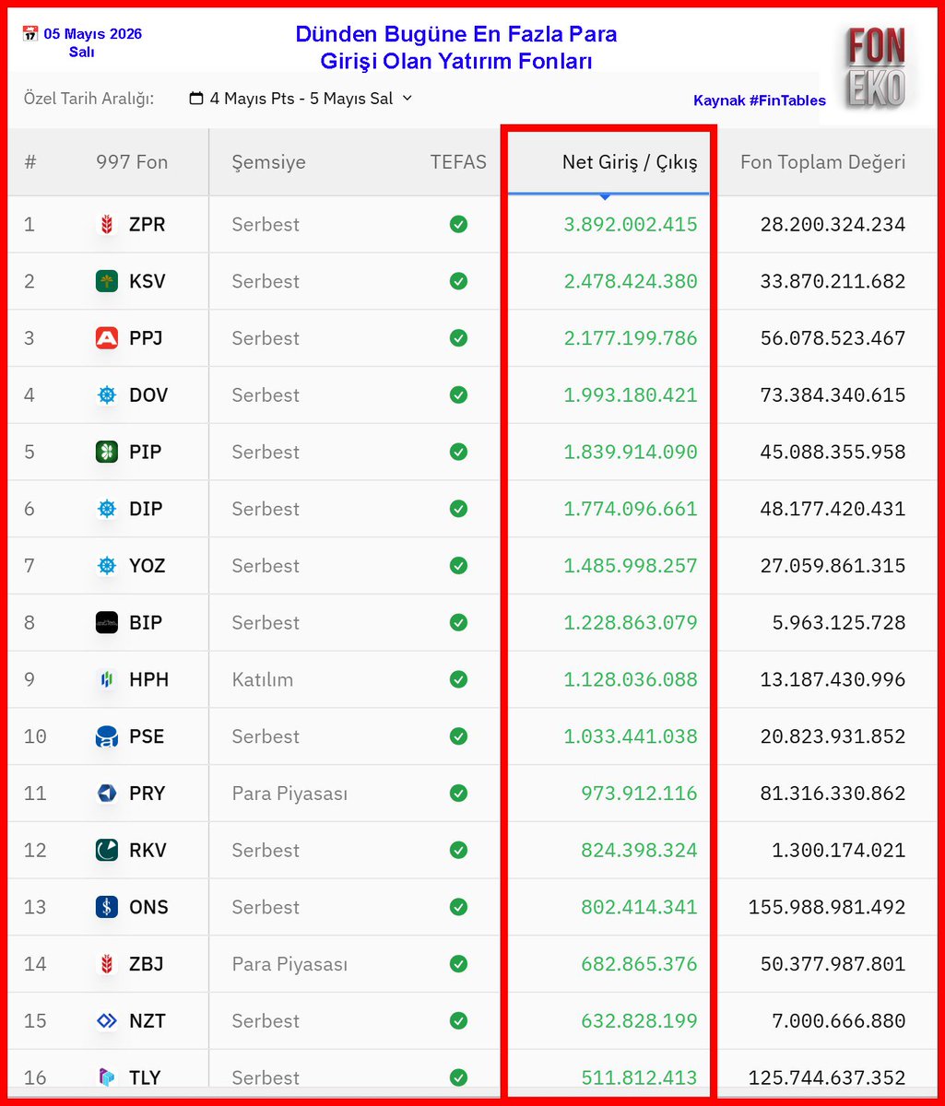
Task: Click the TEFAS green check for PRY
Action: 458,794
